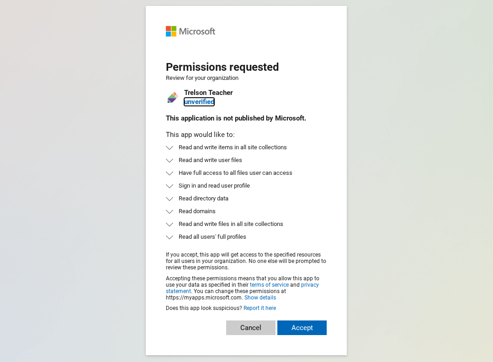Click the https://myapps.microsoft.com text

click(203, 297)
